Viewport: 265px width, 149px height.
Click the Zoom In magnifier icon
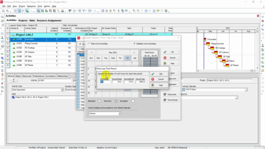click(134, 11)
